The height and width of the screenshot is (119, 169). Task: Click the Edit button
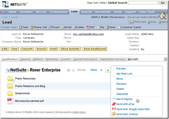[x=5, y=49]
